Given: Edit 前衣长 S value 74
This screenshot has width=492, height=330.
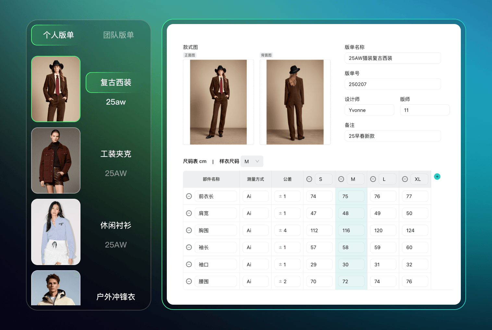Looking at the screenshot, I should pyautogui.click(x=319, y=196).
